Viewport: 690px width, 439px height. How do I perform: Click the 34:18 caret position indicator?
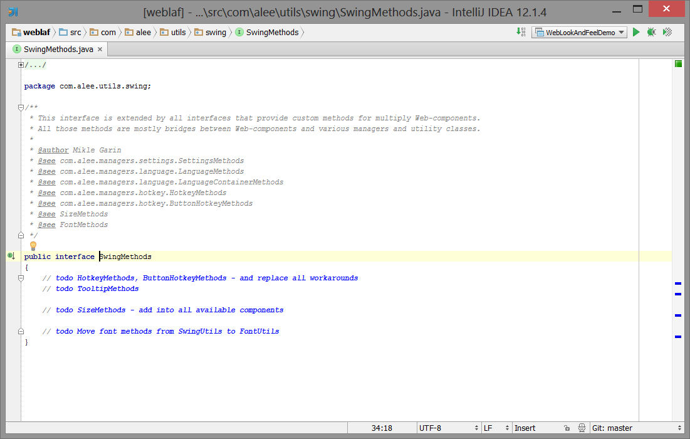coord(382,428)
